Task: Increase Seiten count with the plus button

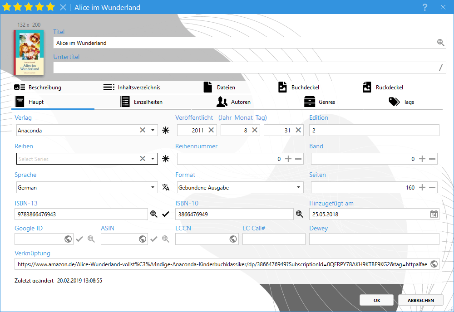Action: point(422,187)
